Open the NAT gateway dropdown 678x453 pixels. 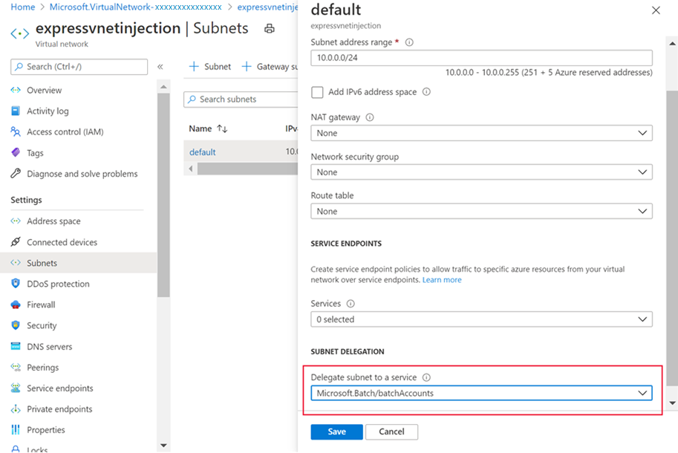[x=481, y=134]
